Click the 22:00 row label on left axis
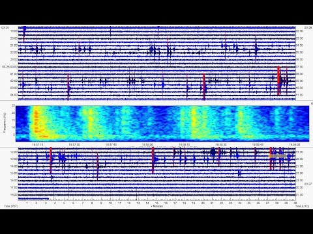This screenshot has height=234, width=313. click(x=14, y=53)
